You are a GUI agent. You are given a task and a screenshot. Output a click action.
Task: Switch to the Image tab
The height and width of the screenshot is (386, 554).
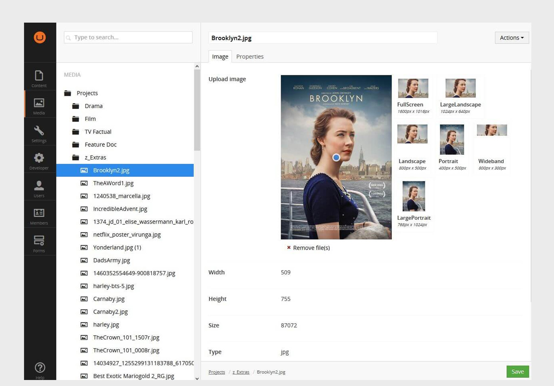click(x=220, y=57)
